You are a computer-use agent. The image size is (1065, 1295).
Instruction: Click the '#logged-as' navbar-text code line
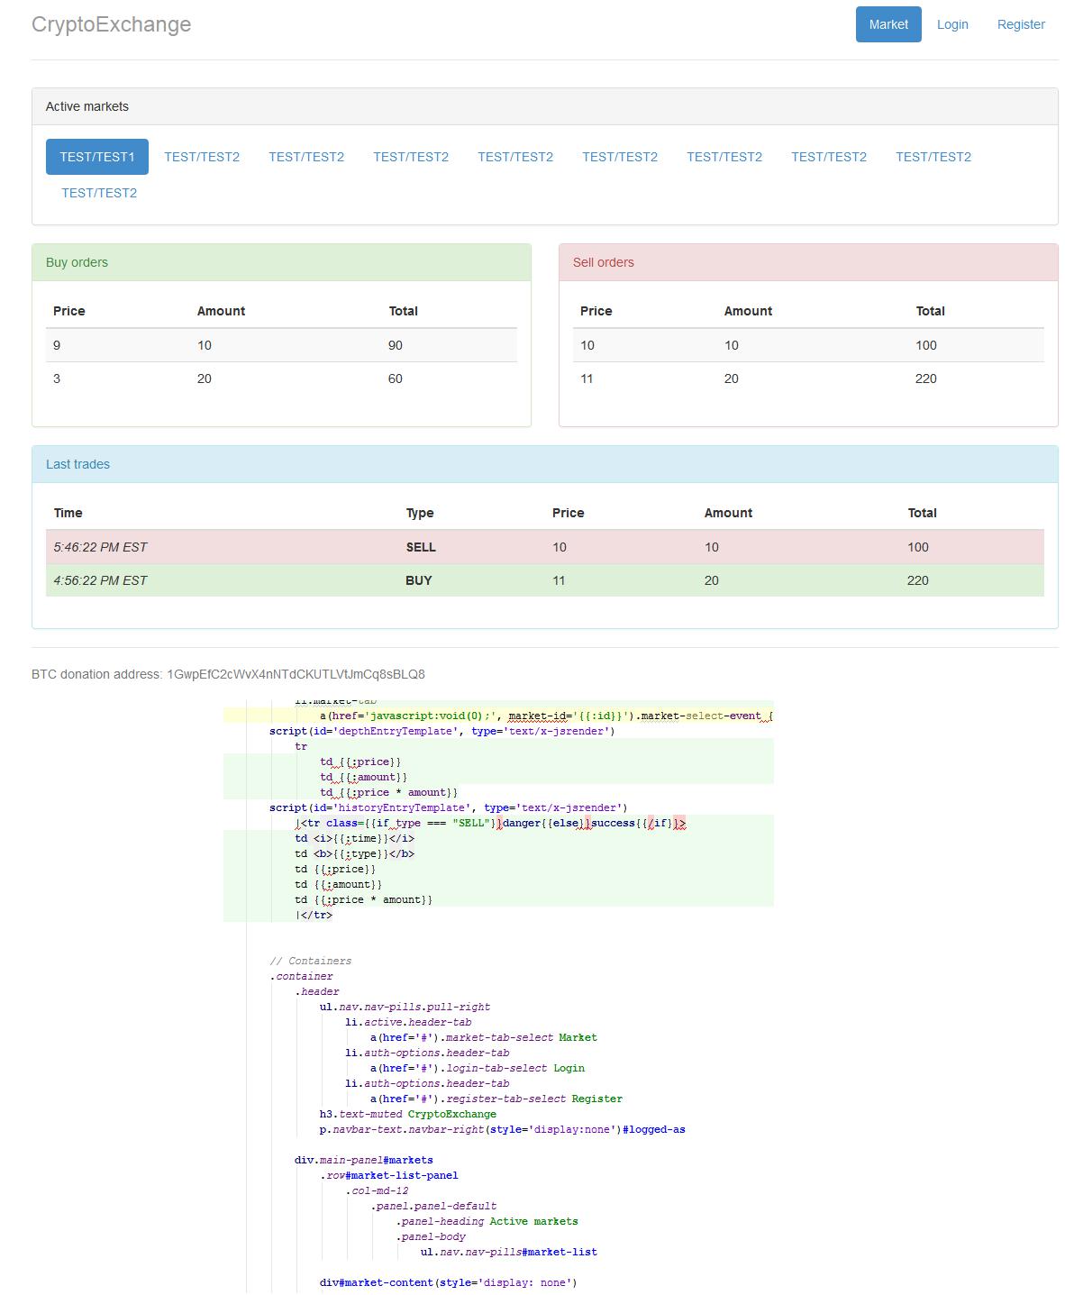coord(503,1129)
